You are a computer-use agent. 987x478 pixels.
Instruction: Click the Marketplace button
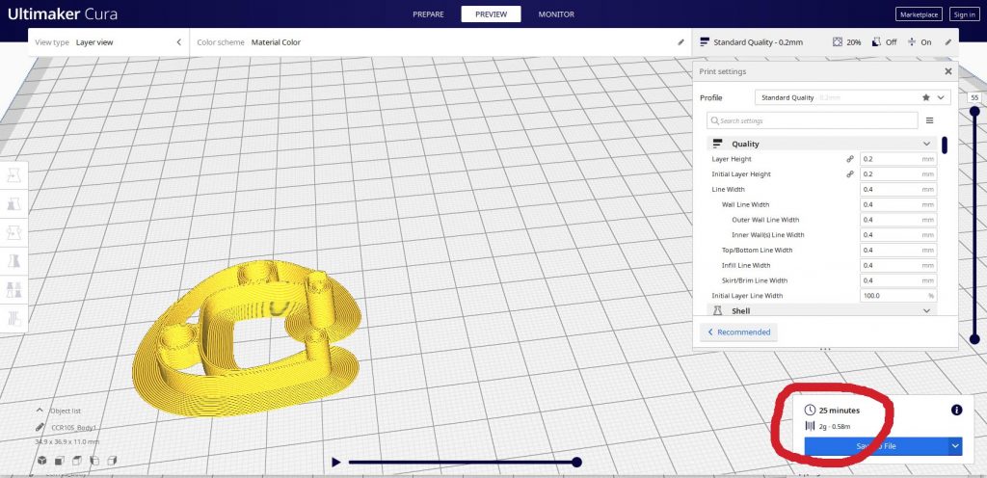click(919, 14)
